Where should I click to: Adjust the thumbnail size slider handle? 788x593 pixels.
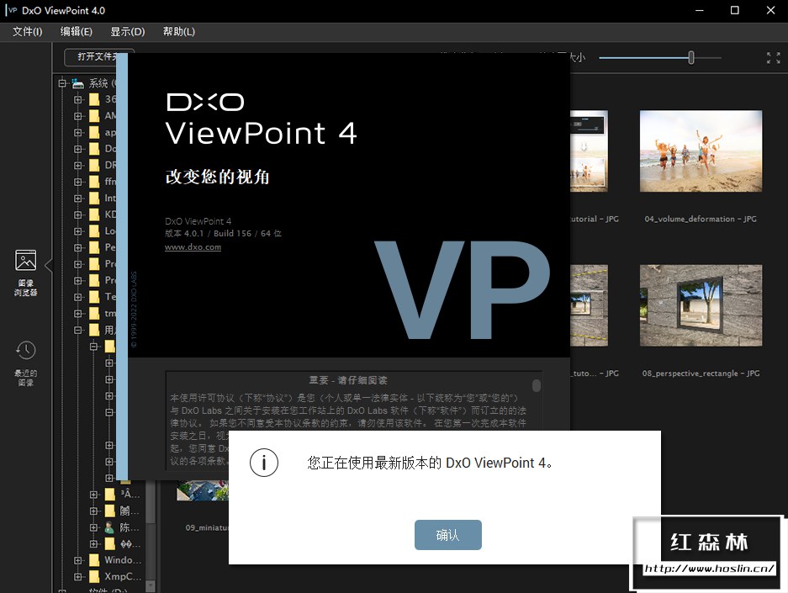[691, 58]
